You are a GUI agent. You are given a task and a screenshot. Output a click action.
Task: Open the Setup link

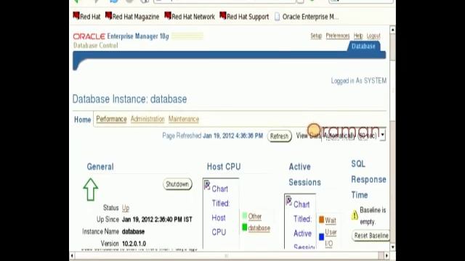coord(316,36)
